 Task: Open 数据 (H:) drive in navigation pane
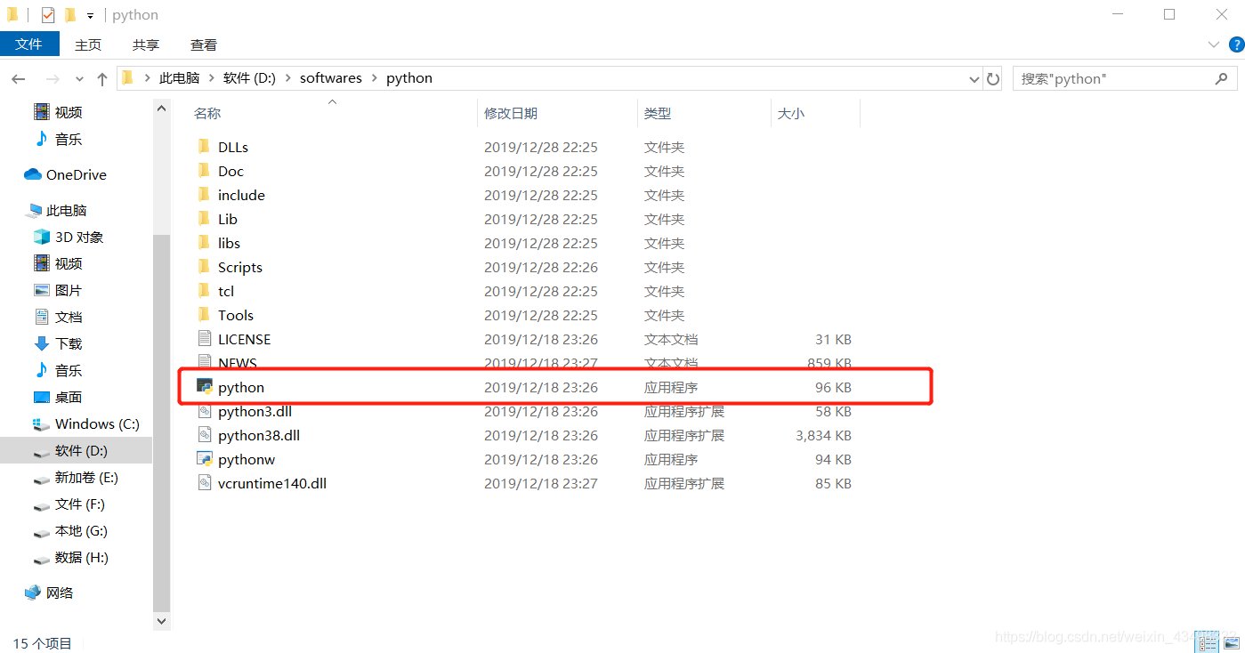82,557
